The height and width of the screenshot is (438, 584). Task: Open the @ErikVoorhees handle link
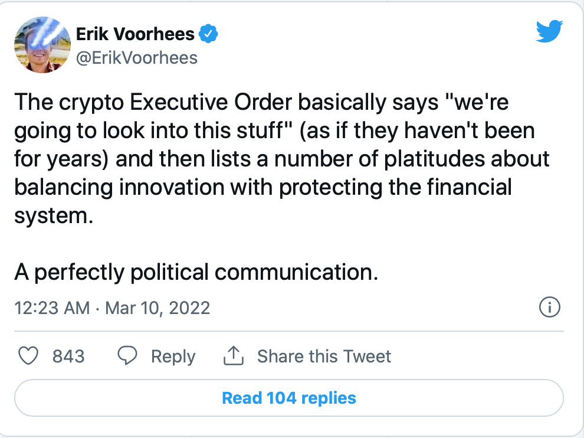click(x=137, y=58)
